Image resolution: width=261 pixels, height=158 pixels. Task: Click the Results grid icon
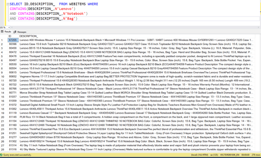(x=2, y=32)
